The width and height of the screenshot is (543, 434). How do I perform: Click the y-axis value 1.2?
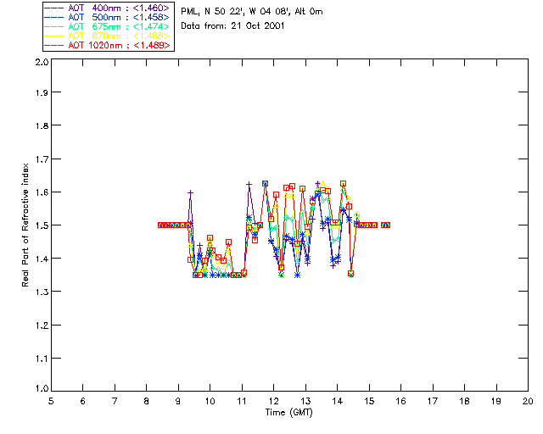42,325
